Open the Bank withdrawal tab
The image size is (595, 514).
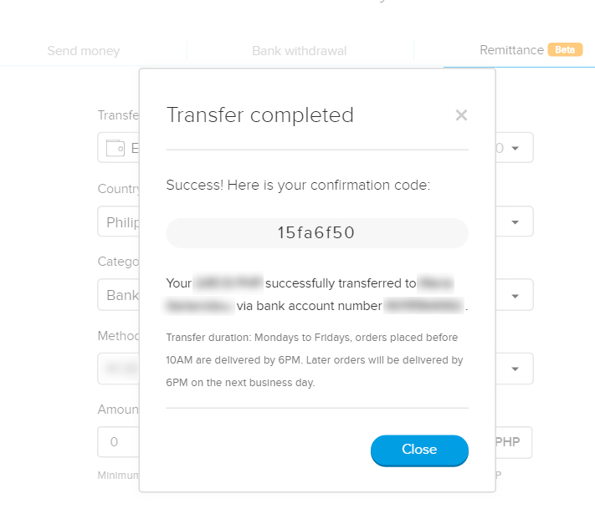pos(299,51)
